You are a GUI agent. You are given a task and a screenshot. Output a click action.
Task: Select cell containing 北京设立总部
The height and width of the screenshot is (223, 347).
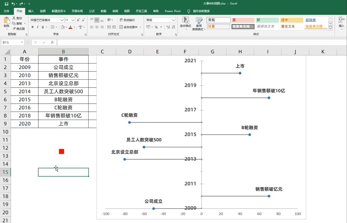click(63, 83)
